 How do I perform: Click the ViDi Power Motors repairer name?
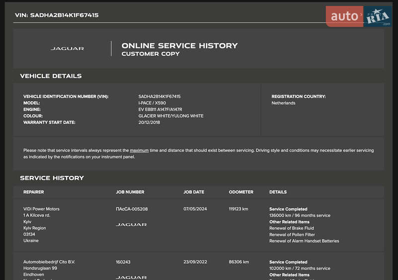coord(41,209)
